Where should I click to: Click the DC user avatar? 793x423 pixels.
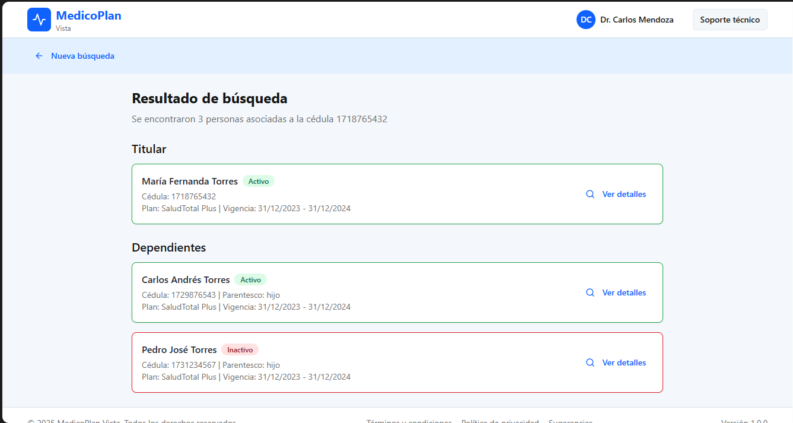(x=586, y=20)
